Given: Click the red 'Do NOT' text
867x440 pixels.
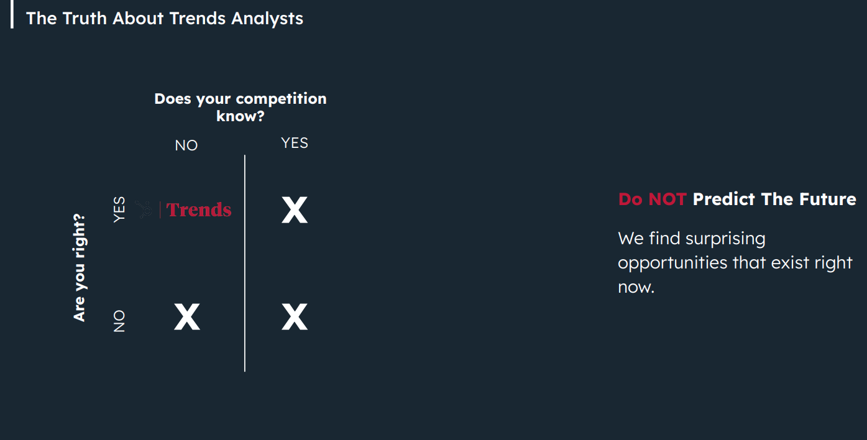Looking at the screenshot, I should tap(653, 199).
